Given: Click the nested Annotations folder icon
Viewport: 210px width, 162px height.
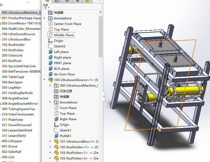Looking at the screenshot, I should click(56, 102).
